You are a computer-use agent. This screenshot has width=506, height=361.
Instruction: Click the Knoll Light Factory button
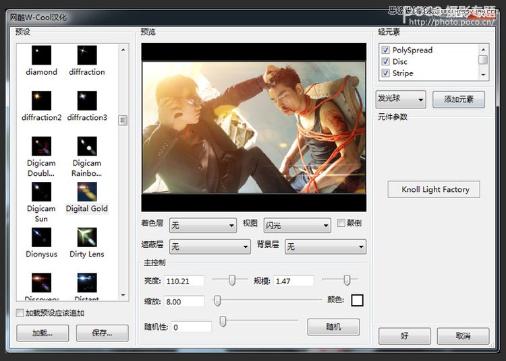click(x=434, y=189)
